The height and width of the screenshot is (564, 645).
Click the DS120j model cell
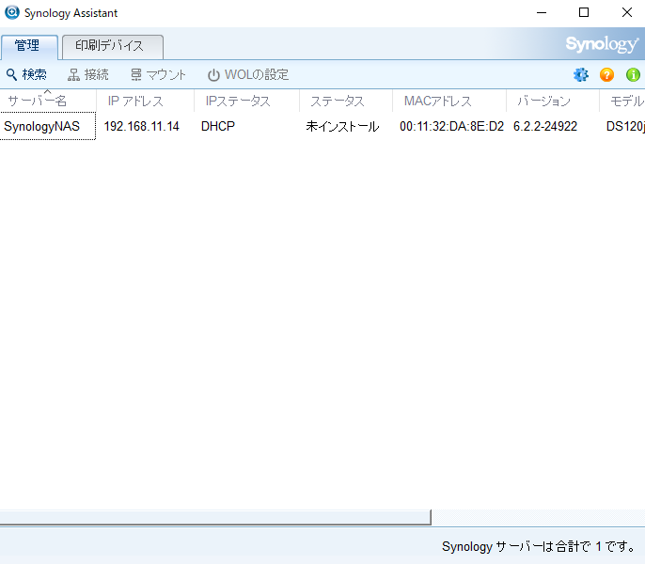625,126
